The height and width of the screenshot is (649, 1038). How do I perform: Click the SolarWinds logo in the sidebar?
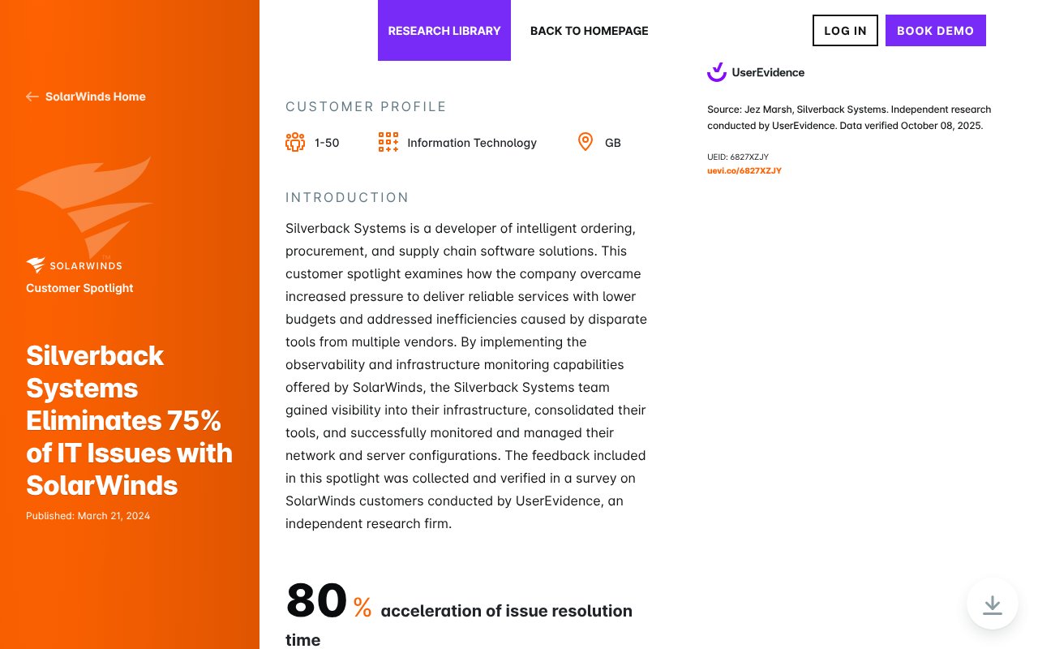tap(74, 265)
